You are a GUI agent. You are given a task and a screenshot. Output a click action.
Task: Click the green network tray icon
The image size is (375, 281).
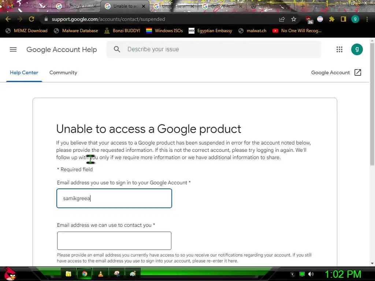click(302, 274)
